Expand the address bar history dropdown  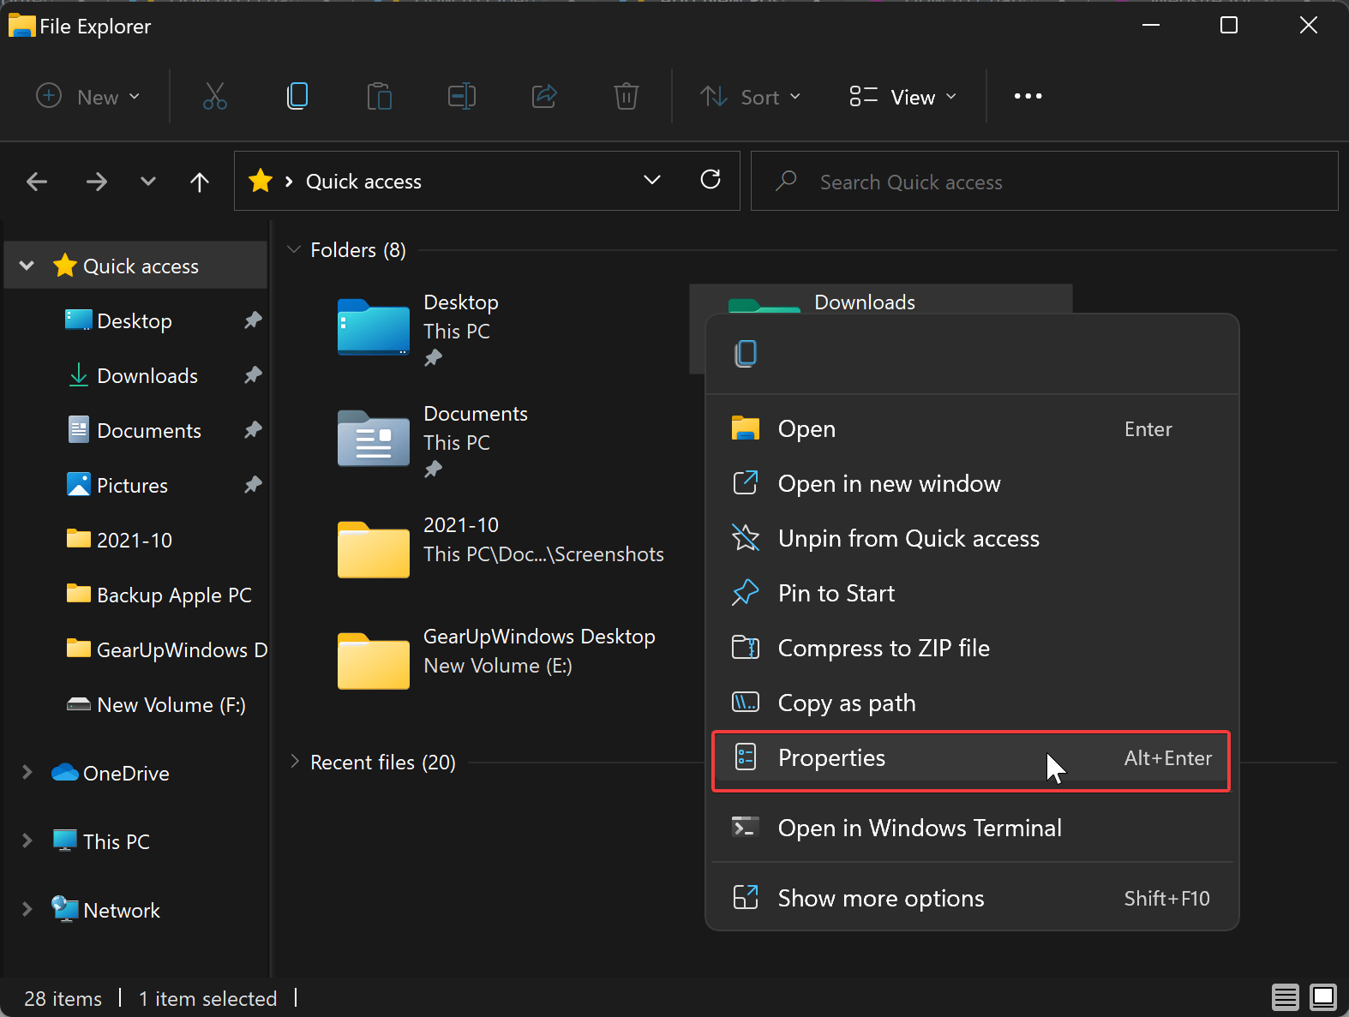point(652,180)
